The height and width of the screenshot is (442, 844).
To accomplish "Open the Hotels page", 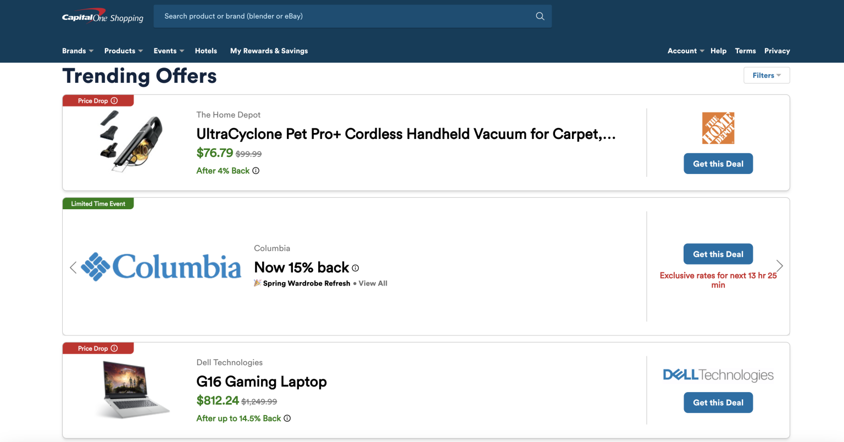I will point(206,51).
